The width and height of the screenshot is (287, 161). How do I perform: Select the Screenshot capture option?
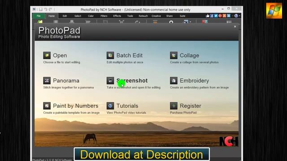(127, 80)
